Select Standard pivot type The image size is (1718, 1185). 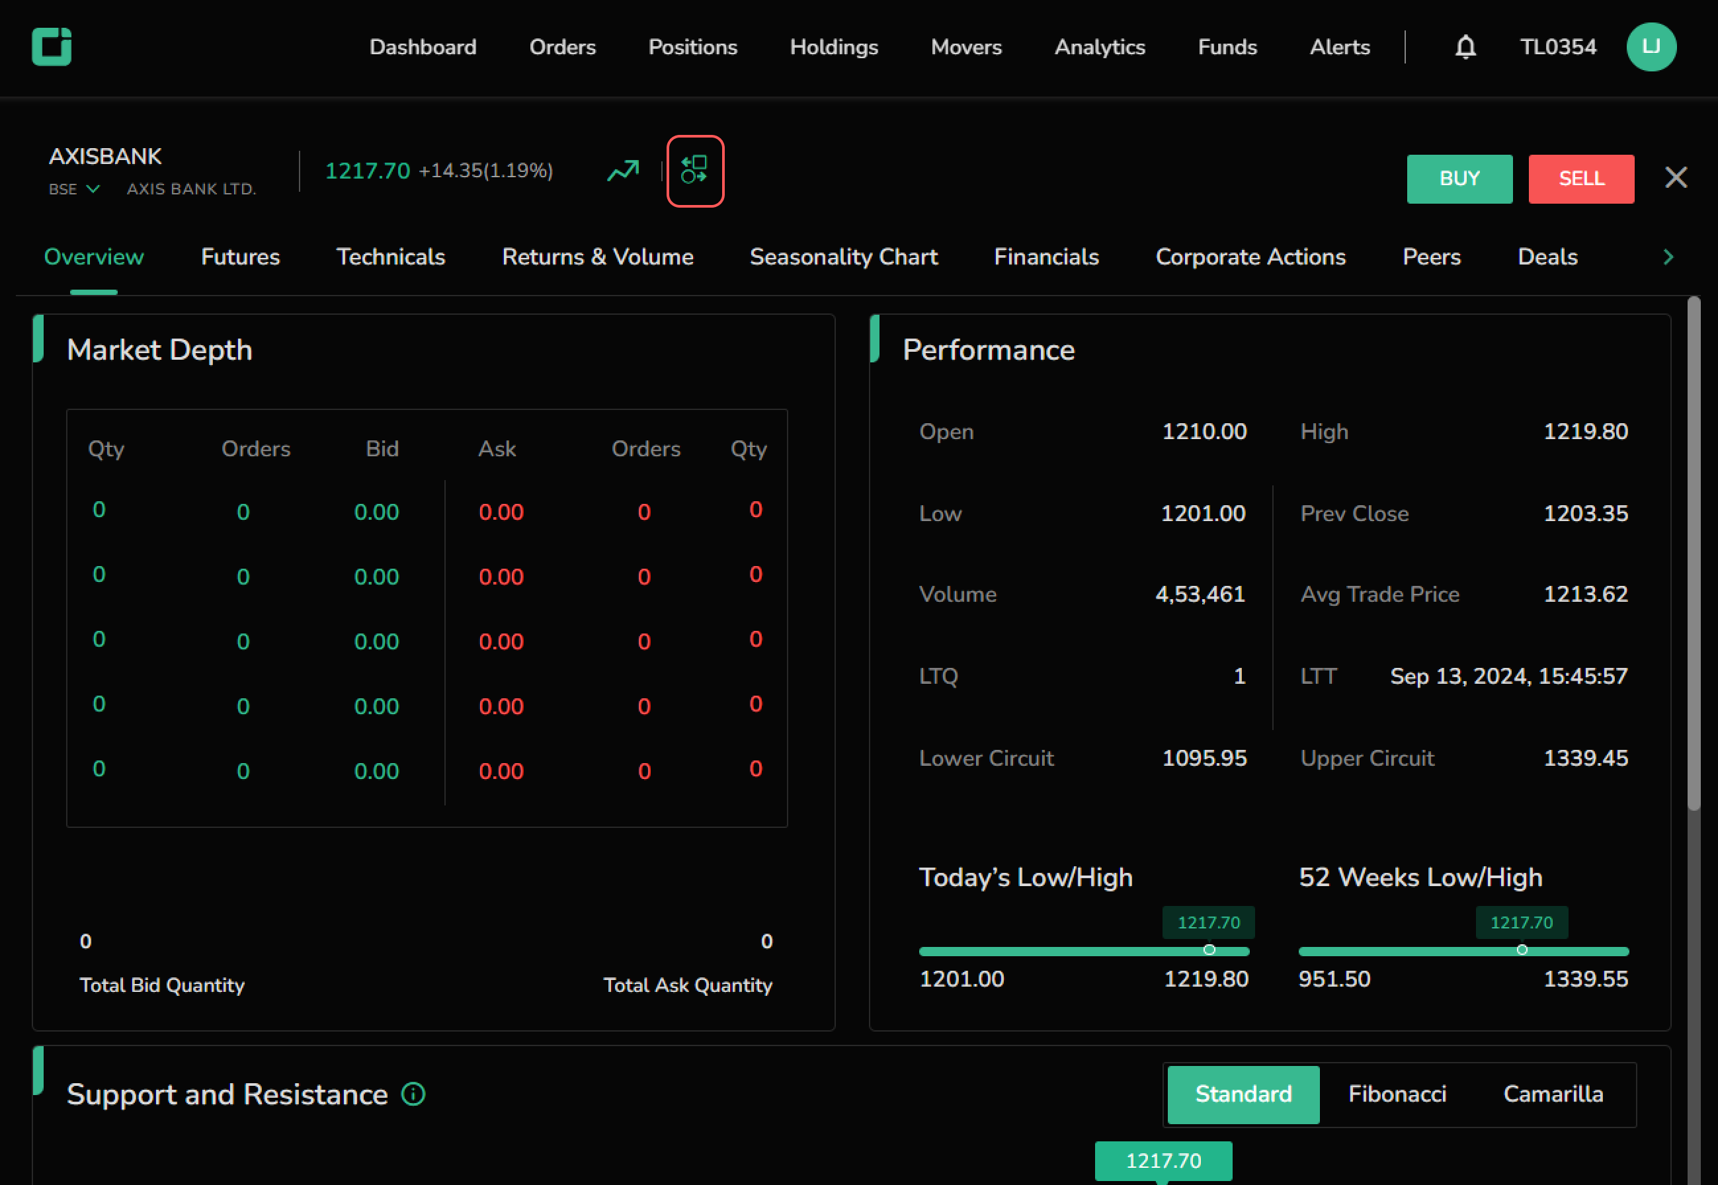click(x=1243, y=1094)
